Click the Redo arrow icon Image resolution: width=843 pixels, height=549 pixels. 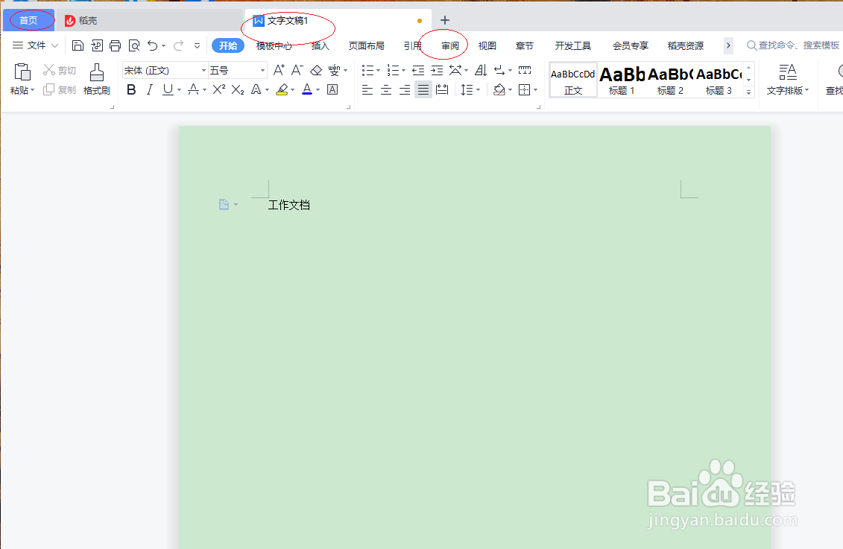click(x=178, y=45)
